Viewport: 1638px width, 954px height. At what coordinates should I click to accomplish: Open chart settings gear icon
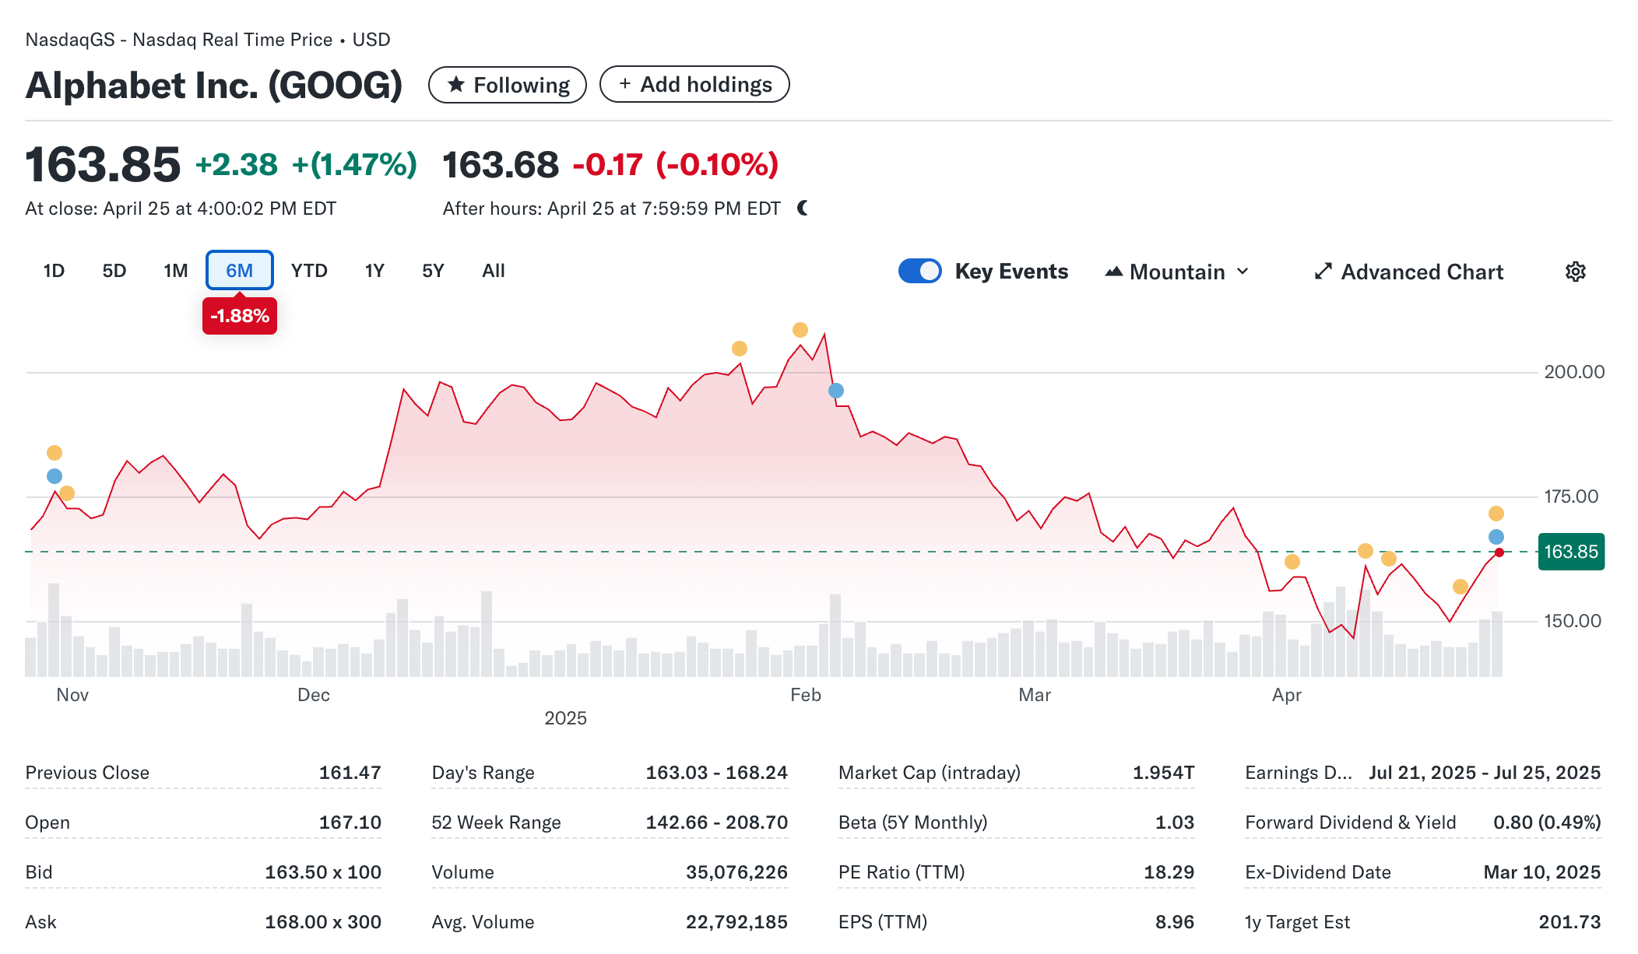pos(1575,272)
